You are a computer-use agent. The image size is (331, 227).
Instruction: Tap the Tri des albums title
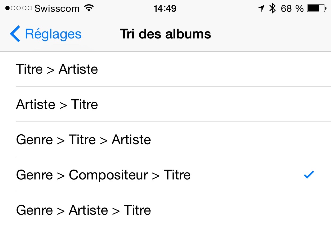tap(165, 34)
